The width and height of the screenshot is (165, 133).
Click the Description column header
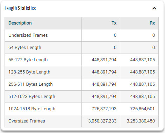(x=20, y=23)
